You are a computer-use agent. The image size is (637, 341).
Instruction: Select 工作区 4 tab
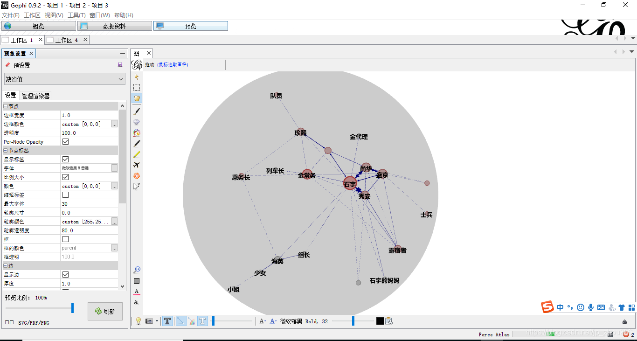pyautogui.click(x=67, y=40)
